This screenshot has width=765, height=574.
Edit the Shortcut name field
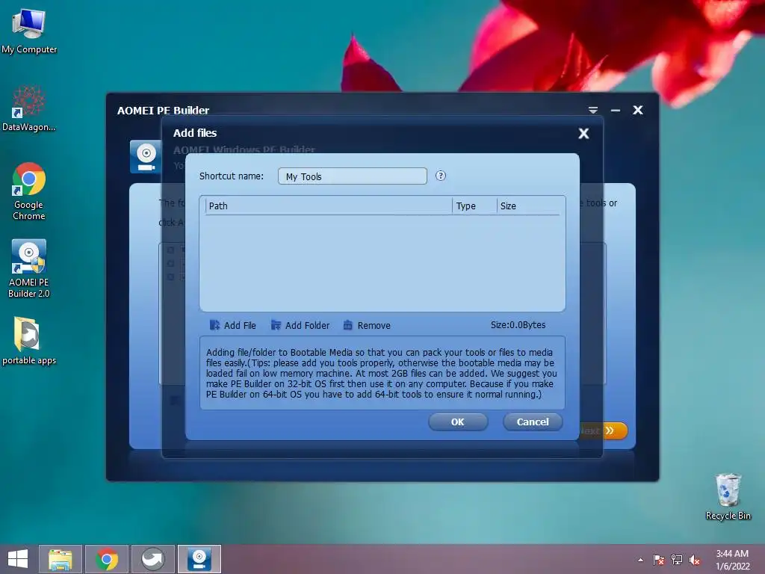[353, 176]
